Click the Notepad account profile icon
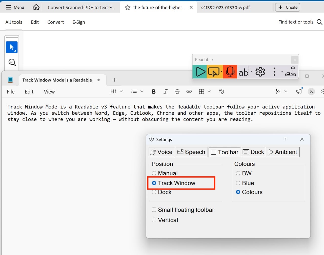The image size is (324, 255). coord(311,91)
